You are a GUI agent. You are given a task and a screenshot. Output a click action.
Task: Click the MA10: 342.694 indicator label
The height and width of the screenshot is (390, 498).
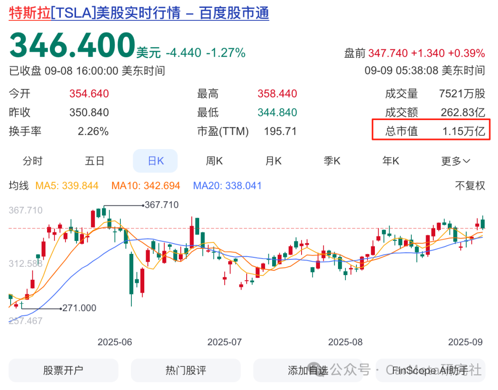pyautogui.click(x=146, y=186)
